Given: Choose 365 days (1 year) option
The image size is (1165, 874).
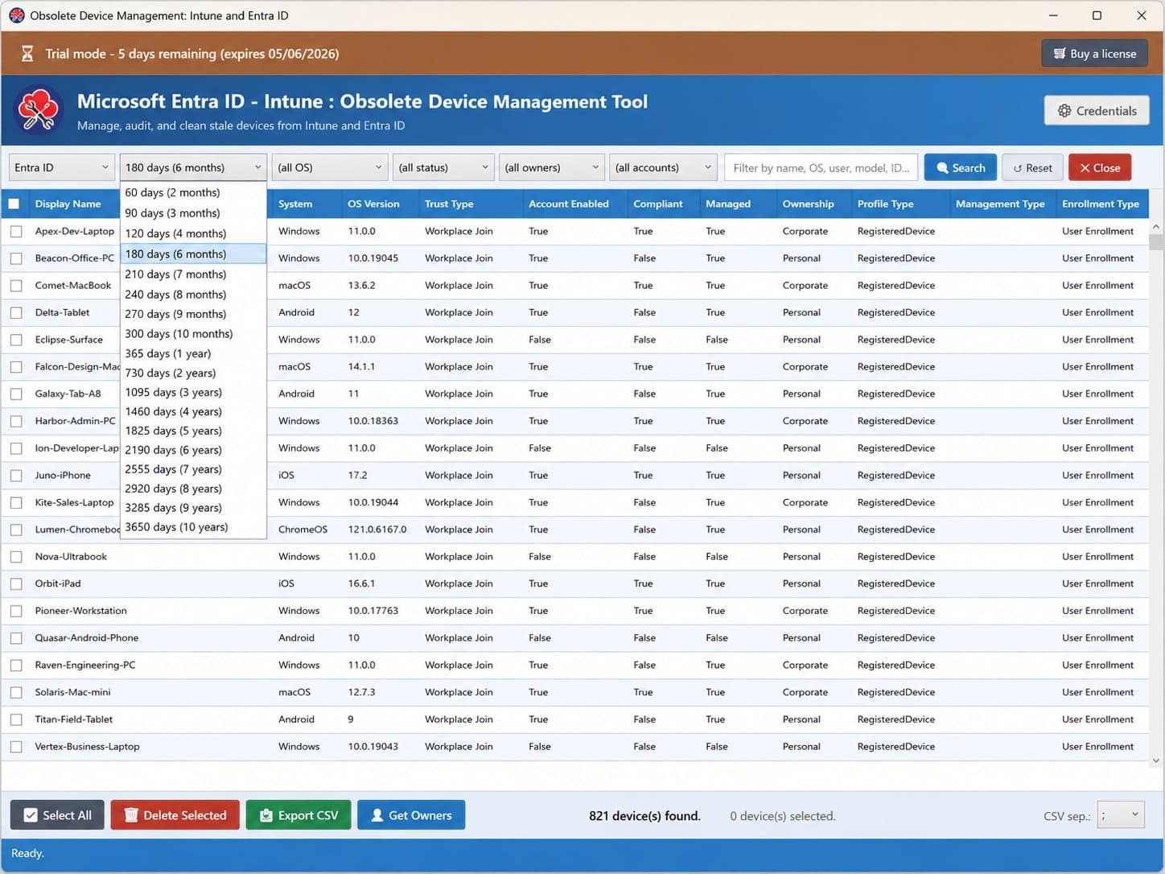Looking at the screenshot, I should click(x=193, y=353).
